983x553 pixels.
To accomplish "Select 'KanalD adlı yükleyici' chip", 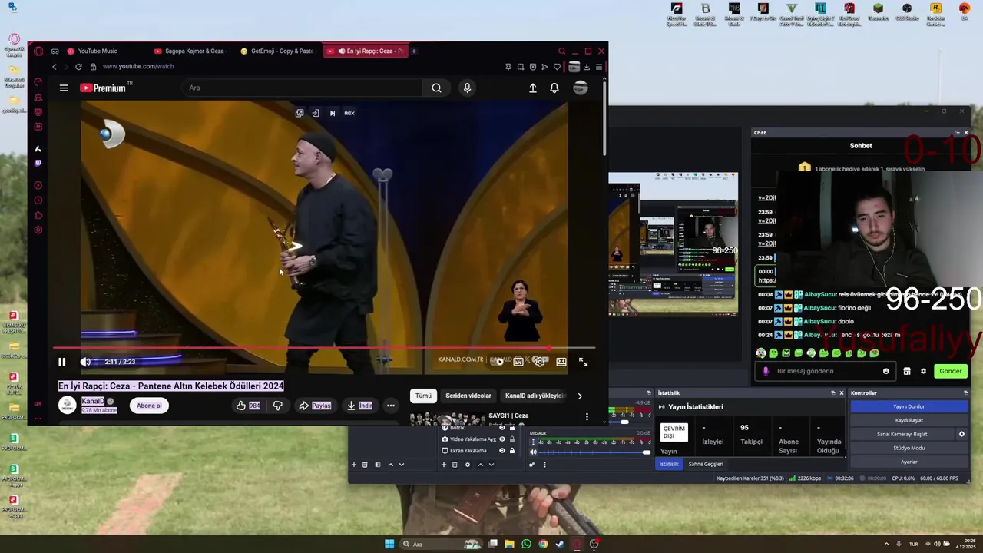I will [535, 396].
